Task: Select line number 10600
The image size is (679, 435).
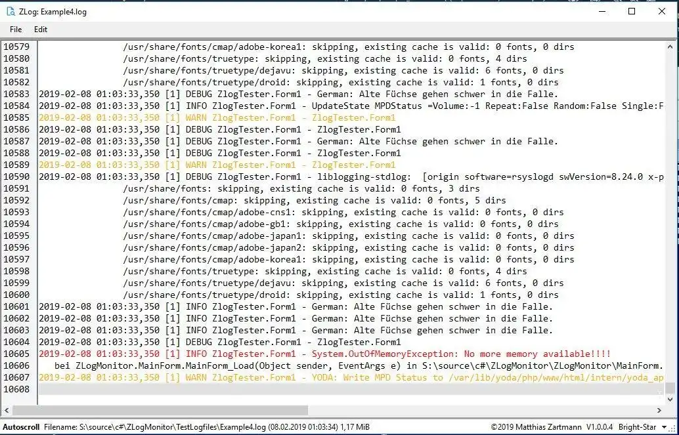Action: pyautogui.click(x=16, y=295)
